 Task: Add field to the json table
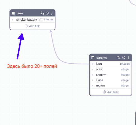pyautogui.click(x=32, y=26)
